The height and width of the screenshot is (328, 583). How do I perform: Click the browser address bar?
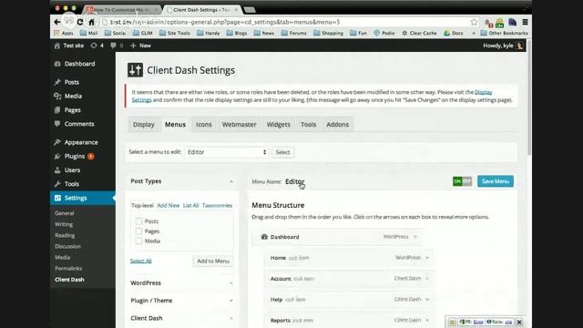click(x=286, y=22)
